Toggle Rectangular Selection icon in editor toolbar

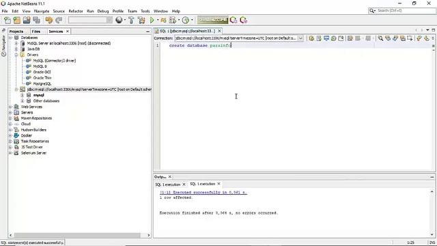(410, 38)
